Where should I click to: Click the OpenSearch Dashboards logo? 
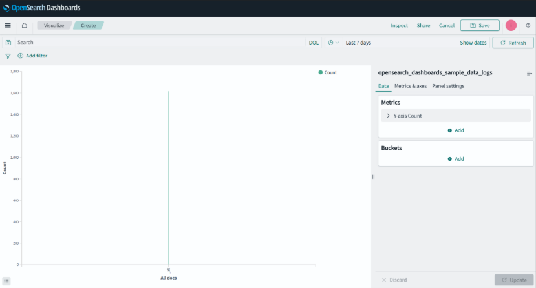[41, 8]
